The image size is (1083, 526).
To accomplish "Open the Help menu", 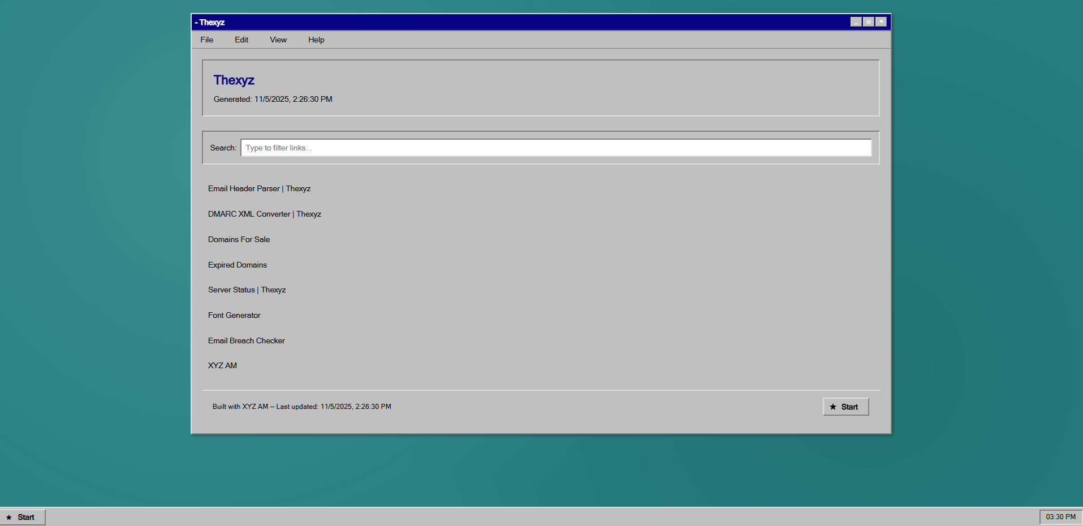I will [x=316, y=40].
